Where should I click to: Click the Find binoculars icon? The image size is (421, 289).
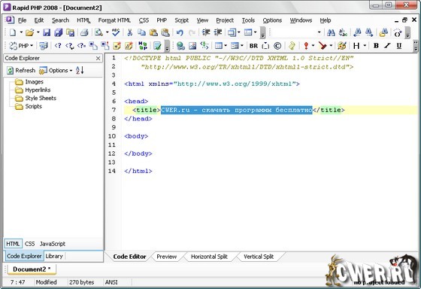click(x=331, y=32)
